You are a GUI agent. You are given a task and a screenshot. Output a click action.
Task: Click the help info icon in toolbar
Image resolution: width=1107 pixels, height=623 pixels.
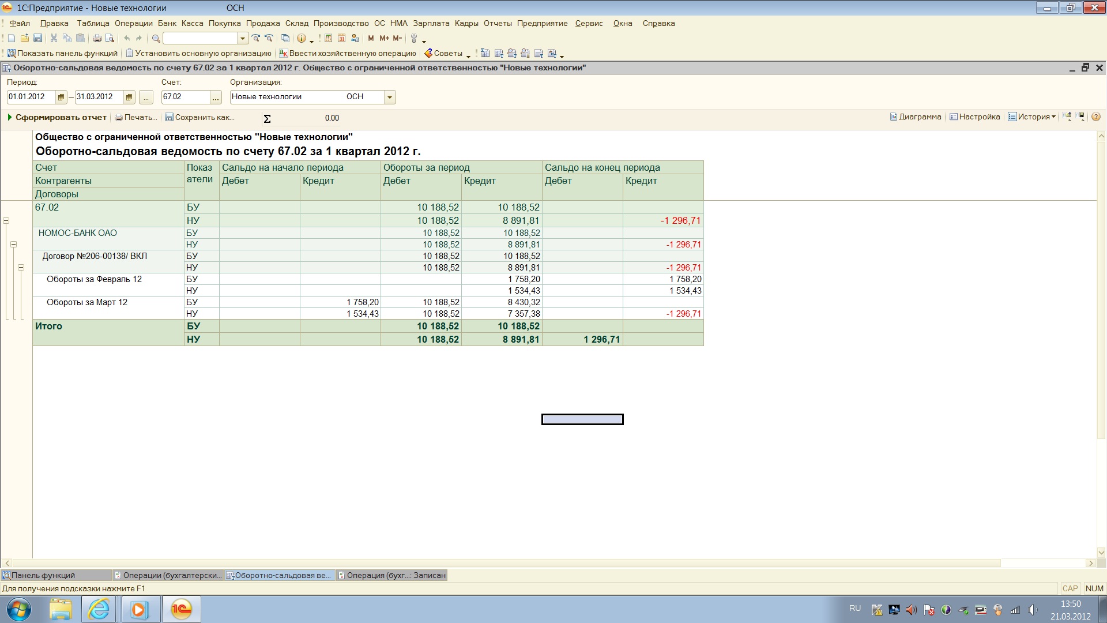click(x=301, y=38)
